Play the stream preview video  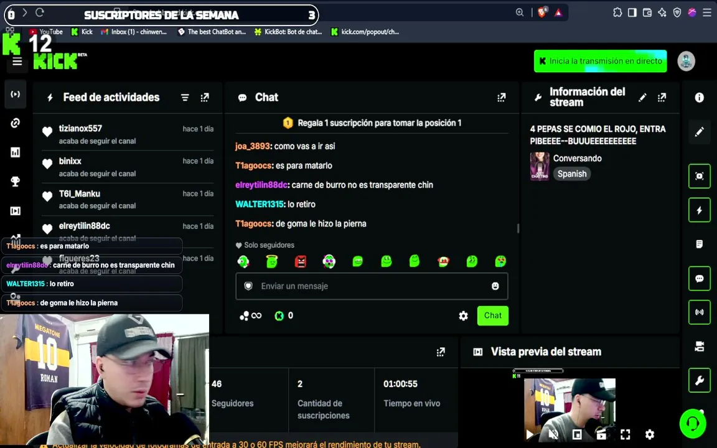pyautogui.click(x=530, y=434)
